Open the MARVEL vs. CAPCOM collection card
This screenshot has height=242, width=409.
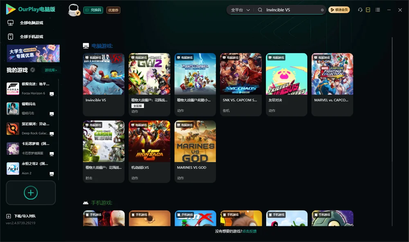[x=332, y=85]
